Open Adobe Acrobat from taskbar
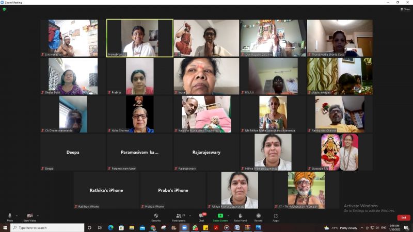This screenshot has height=232, width=413. pyautogui.click(x=216, y=228)
